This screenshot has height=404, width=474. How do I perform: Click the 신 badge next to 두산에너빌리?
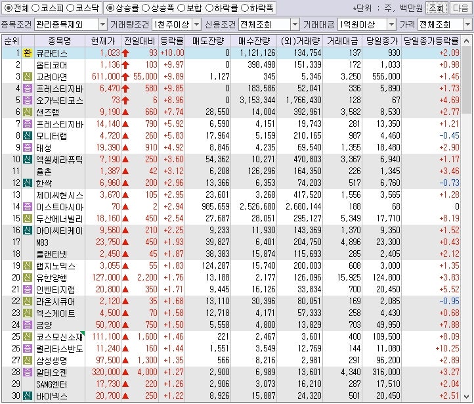28,218
